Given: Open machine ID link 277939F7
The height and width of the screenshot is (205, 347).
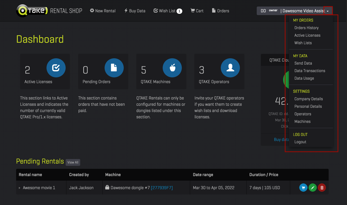Looking at the screenshot, I should 162,188.
